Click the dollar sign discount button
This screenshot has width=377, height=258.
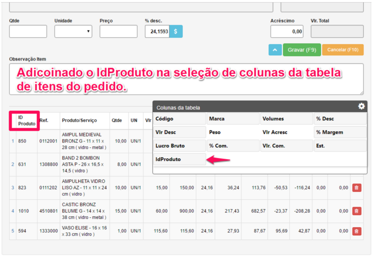tap(176, 32)
